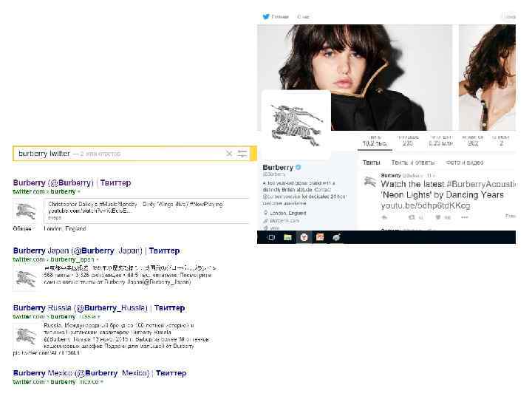
Task: Expand dropdown arrow beside twitter.com › burberry_mexico
Action: [102, 382]
